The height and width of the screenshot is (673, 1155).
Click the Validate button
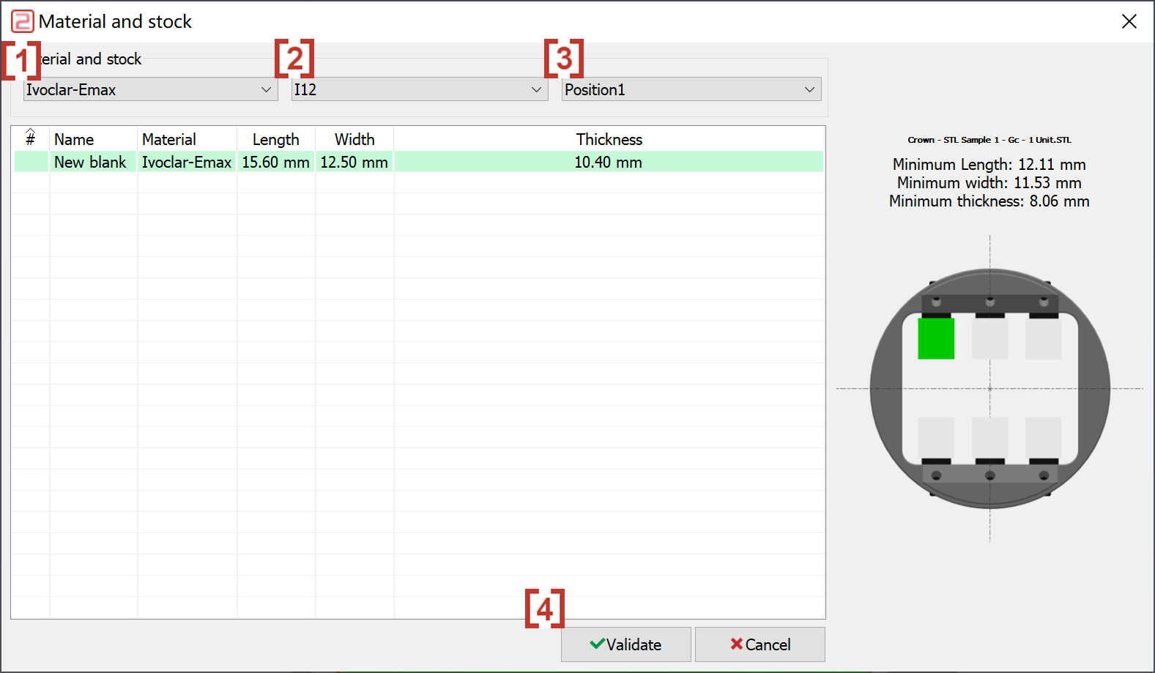tap(626, 644)
